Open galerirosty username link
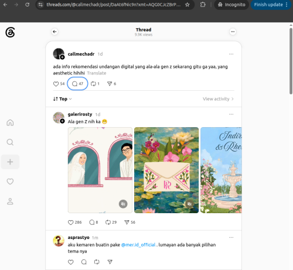This screenshot has height=270, width=293. tap(80, 114)
